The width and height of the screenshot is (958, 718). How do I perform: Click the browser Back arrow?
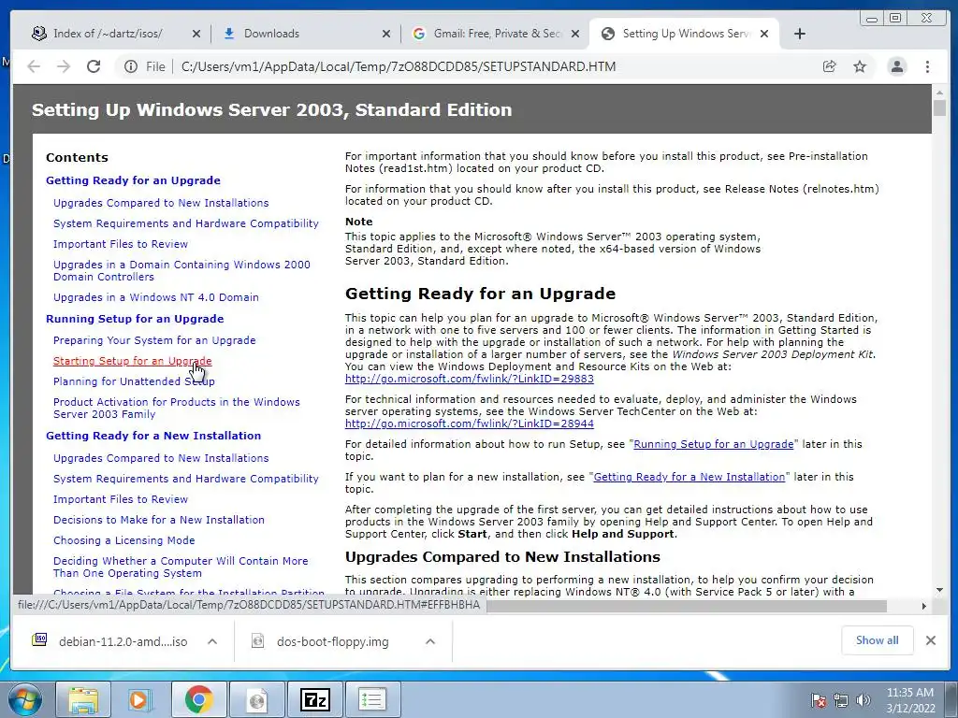pos(34,66)
